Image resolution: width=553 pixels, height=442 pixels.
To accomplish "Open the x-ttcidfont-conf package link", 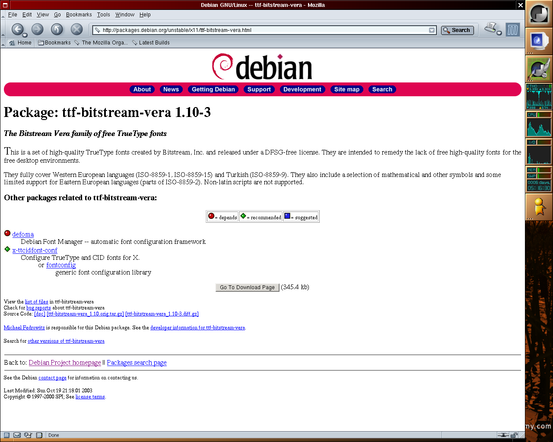I will (x=35, y=250).
